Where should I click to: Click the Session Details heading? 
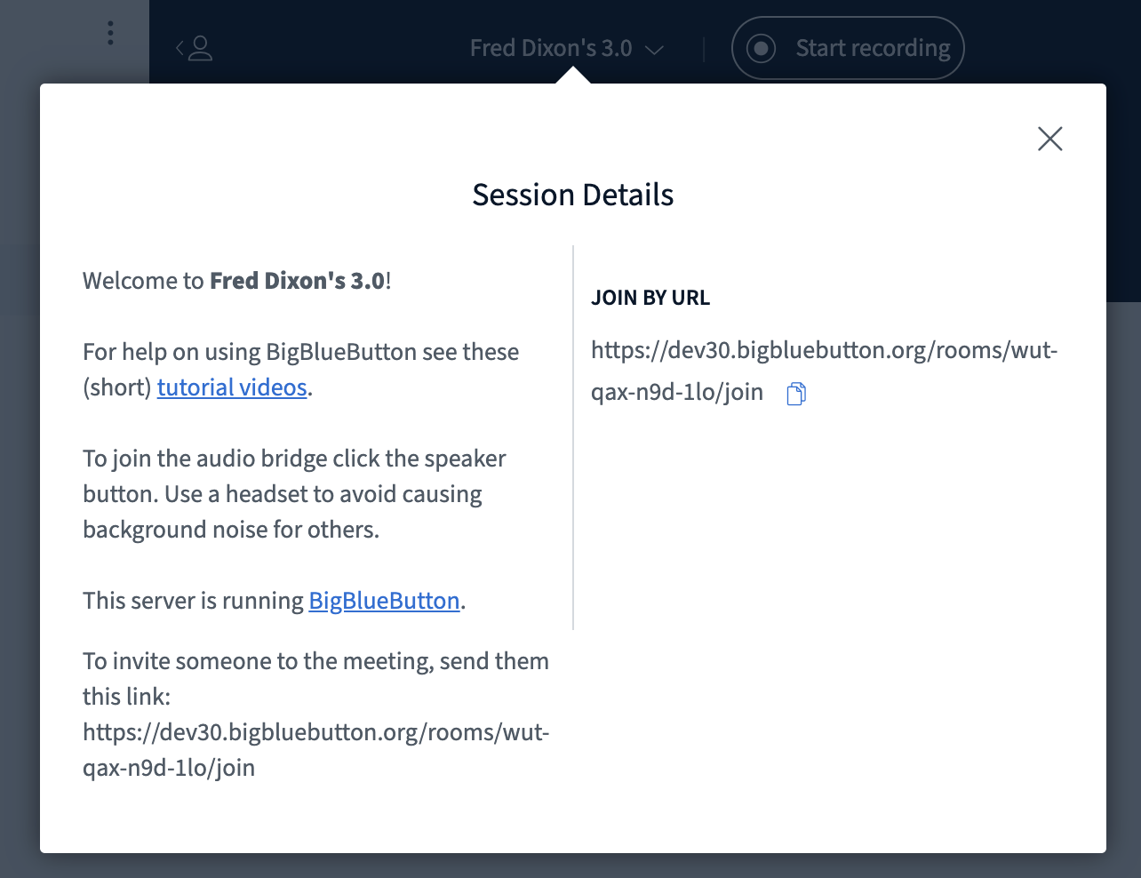click(572, 195)
